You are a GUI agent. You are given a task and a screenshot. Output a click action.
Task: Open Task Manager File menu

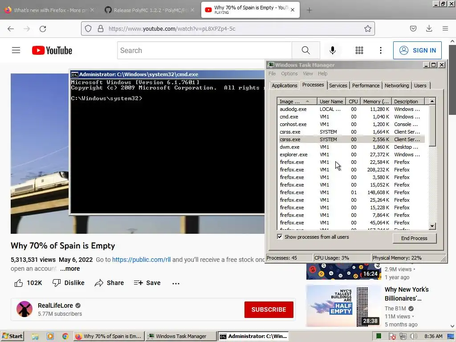(272, 73)
